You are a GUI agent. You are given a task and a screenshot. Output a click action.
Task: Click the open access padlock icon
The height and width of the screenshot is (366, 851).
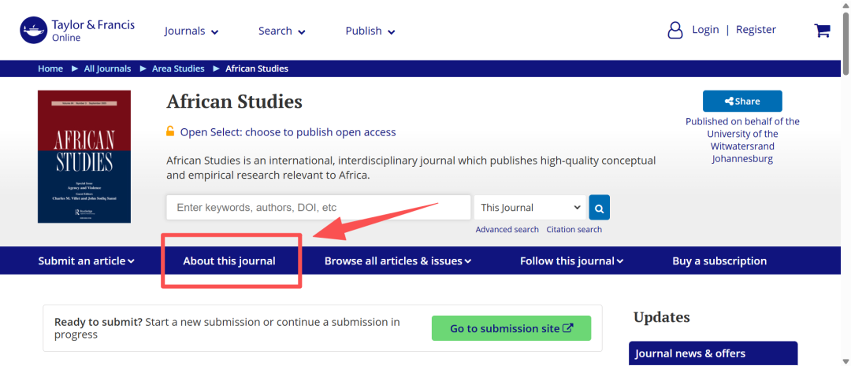pos(170,131)
